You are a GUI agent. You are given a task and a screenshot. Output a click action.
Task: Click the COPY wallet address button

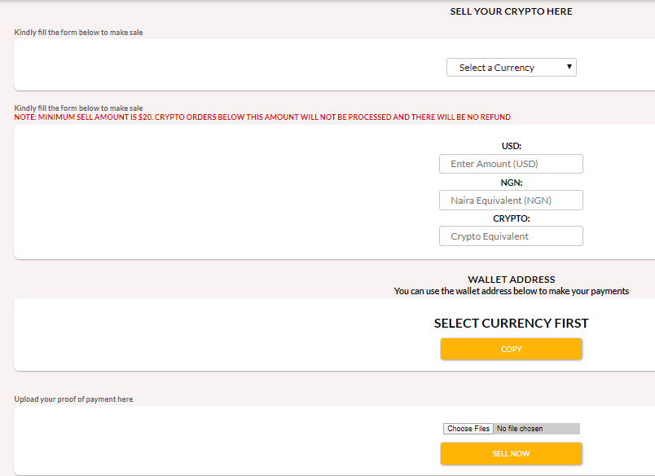511,349
